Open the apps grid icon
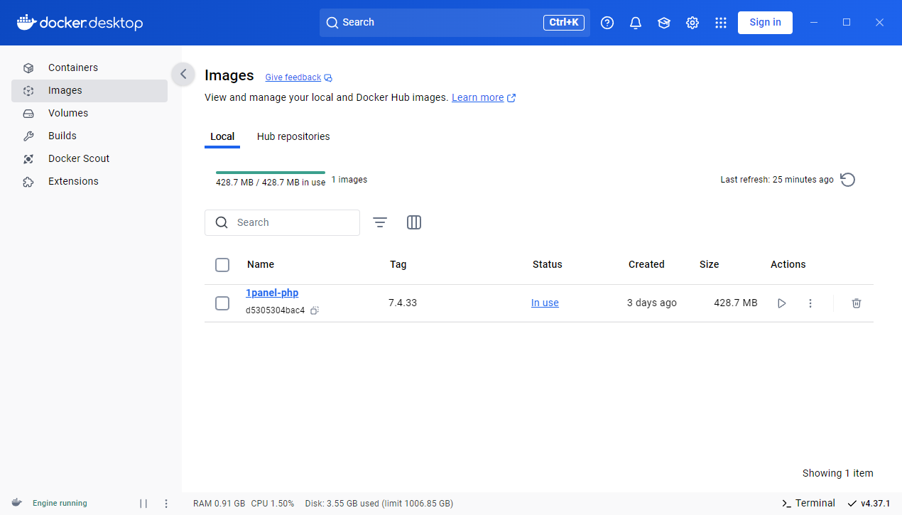Screen dimensions: 902x515 click(721, 23)
